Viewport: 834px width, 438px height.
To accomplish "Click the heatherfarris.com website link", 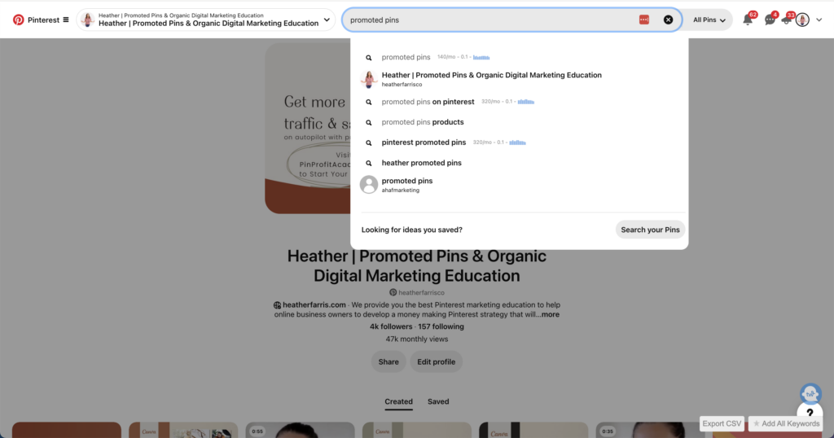I will 314,304.
